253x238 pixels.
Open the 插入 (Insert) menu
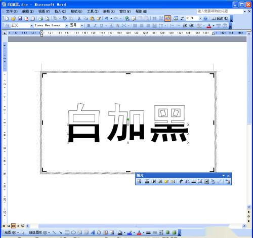60,12
